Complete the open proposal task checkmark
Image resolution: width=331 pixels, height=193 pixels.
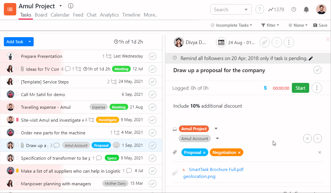point(317,70)
